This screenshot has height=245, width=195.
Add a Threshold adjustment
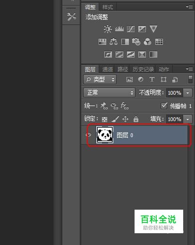point(131,55)
